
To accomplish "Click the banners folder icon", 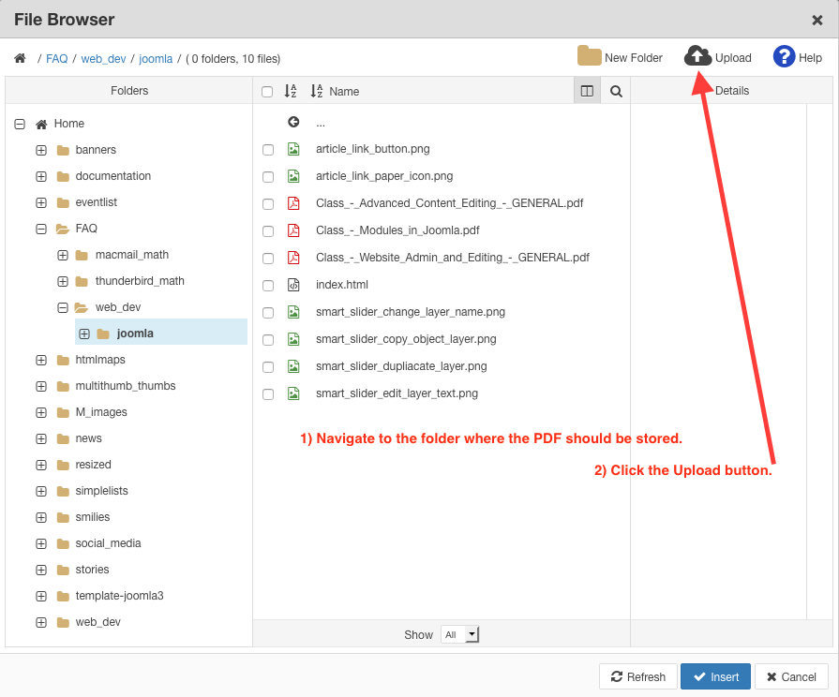I will click(x=63, y=150).
